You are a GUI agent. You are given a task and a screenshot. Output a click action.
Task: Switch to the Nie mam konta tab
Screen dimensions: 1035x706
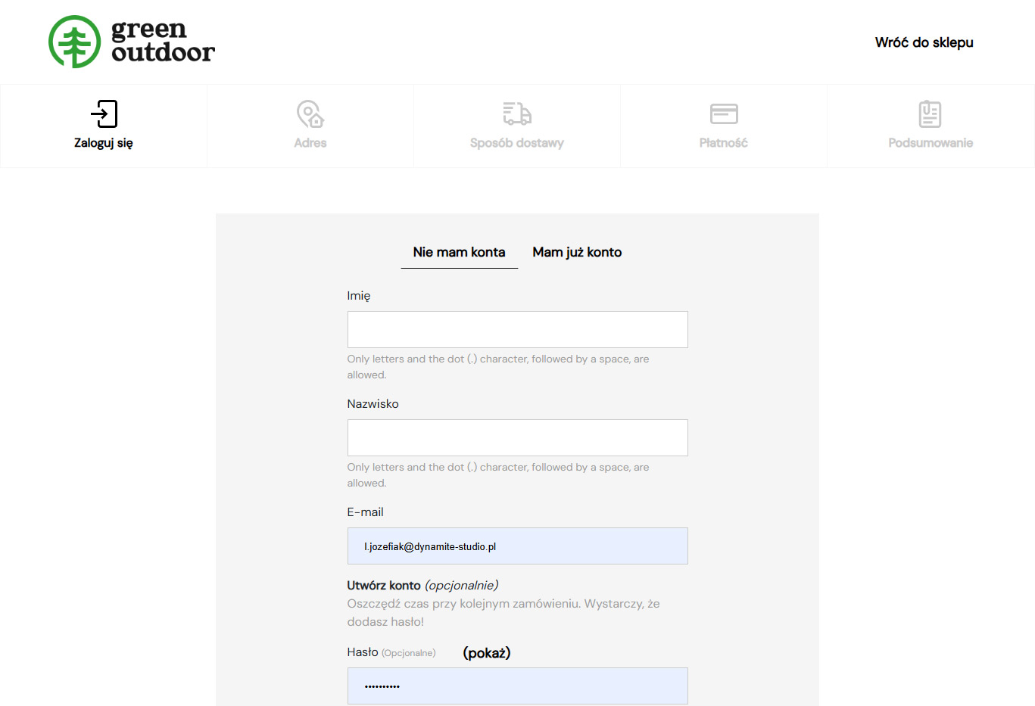459,252
